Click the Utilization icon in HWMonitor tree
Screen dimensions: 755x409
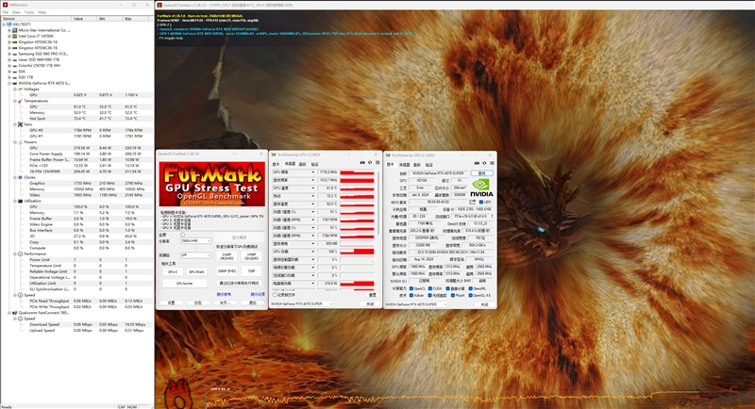tap(20, 201)
